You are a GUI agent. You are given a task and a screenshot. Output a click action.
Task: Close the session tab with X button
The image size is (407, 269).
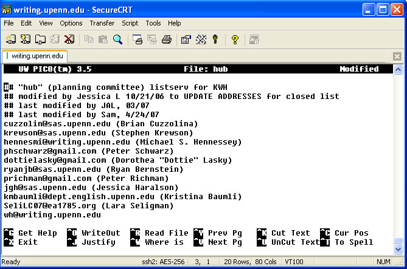click(x=397, y=56)
